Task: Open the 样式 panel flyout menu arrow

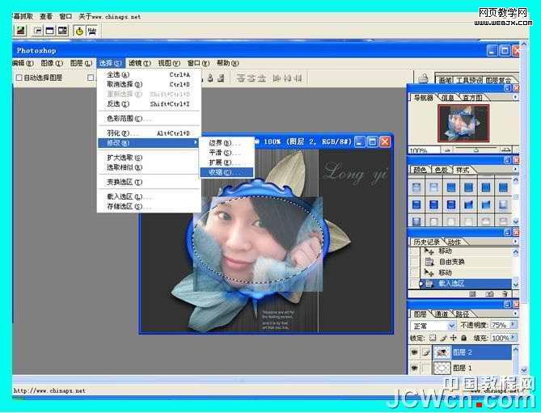Action: pyautogui.click(x=515, y=169)
